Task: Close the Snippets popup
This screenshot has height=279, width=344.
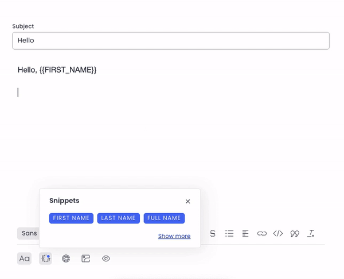Action: click(187, 201)
